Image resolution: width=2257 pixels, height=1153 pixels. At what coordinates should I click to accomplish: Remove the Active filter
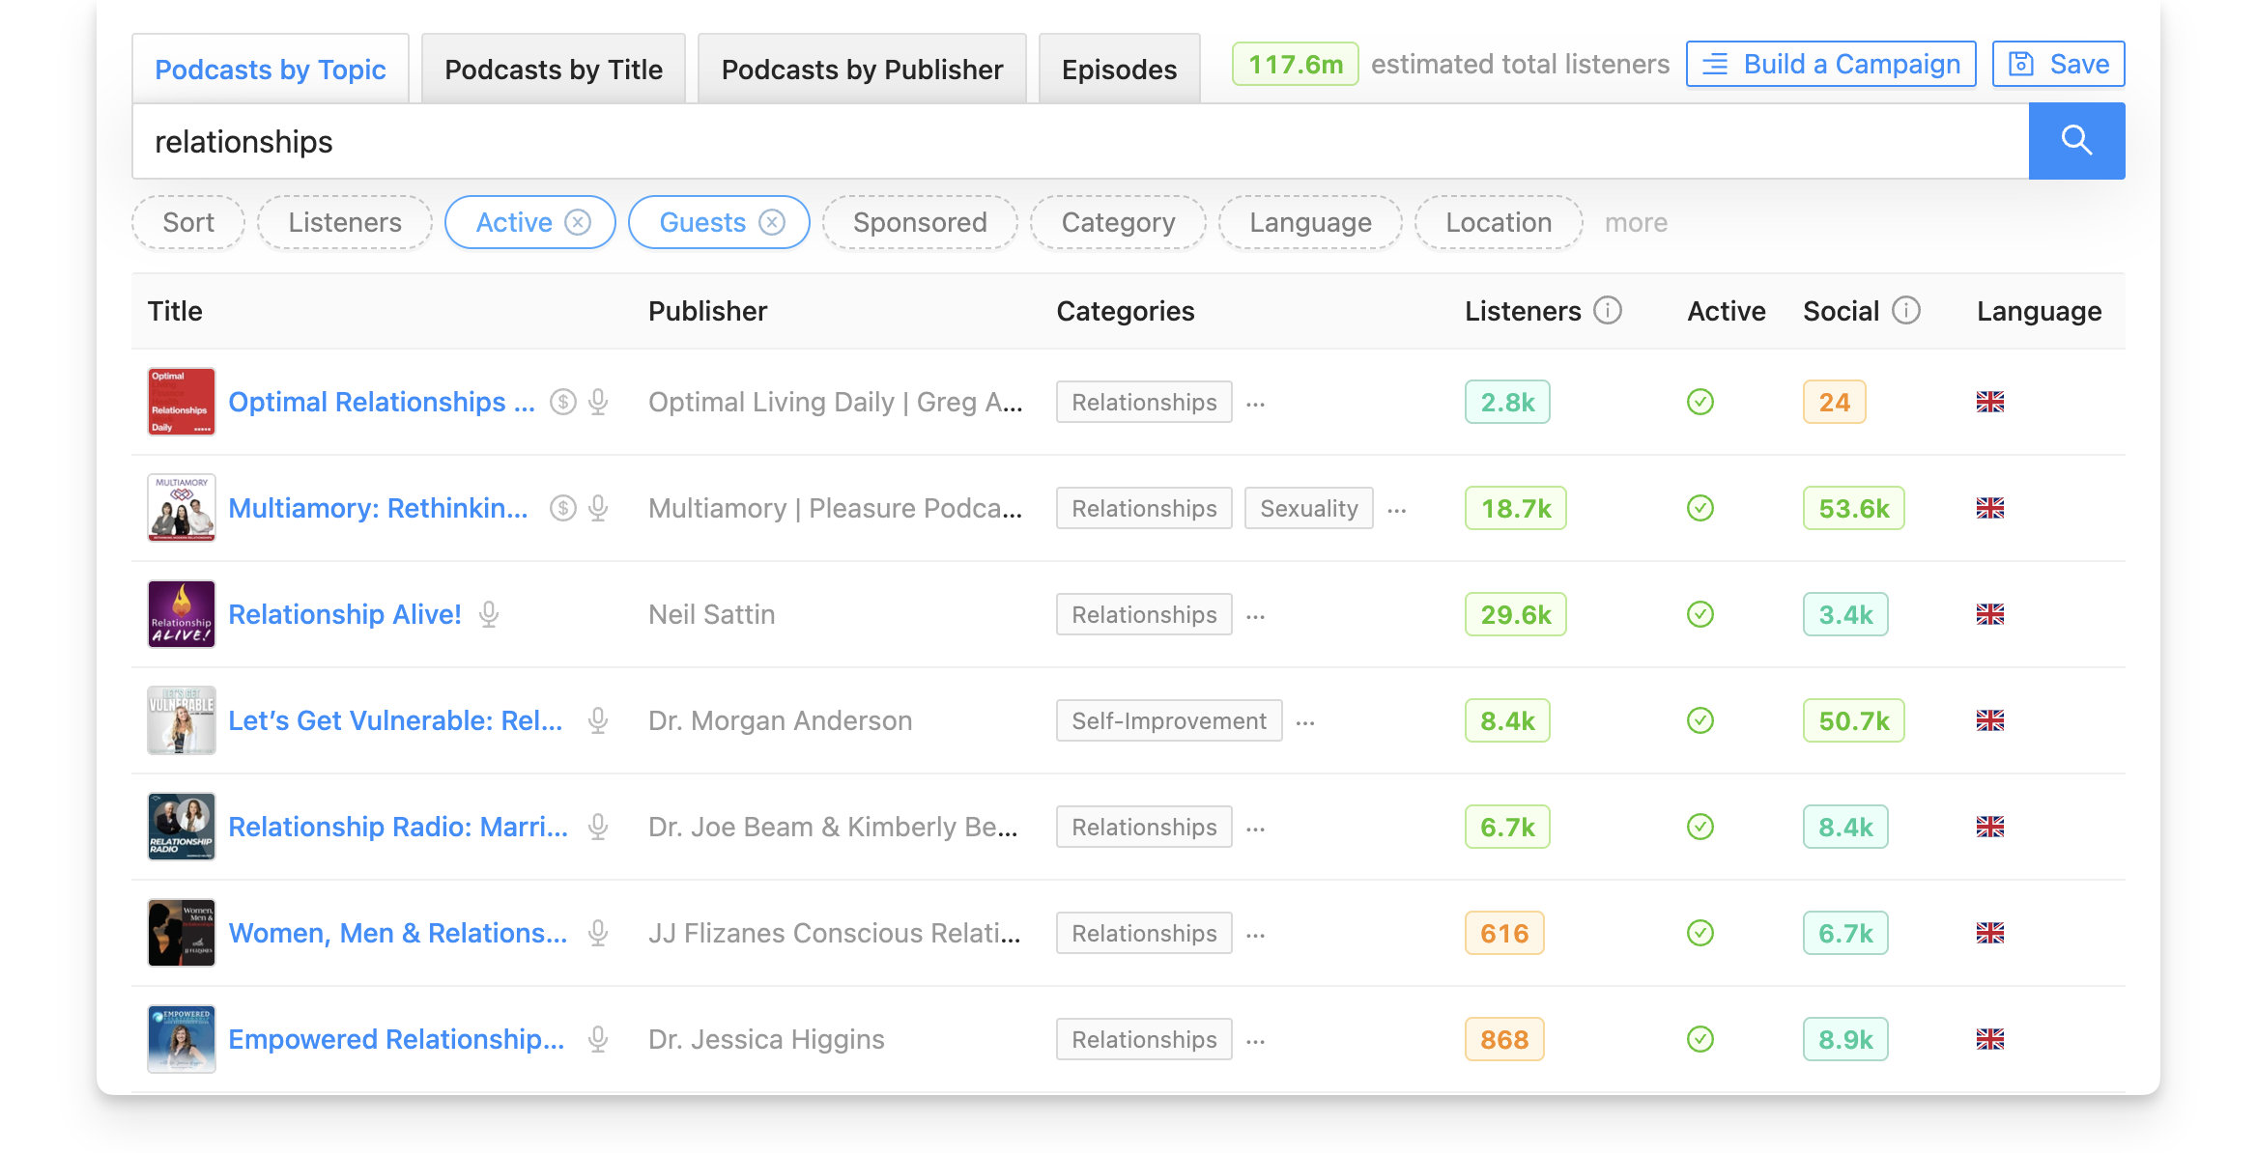pos(578,222)
